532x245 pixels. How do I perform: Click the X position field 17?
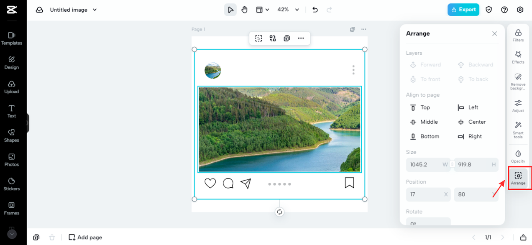pos(428,194)
